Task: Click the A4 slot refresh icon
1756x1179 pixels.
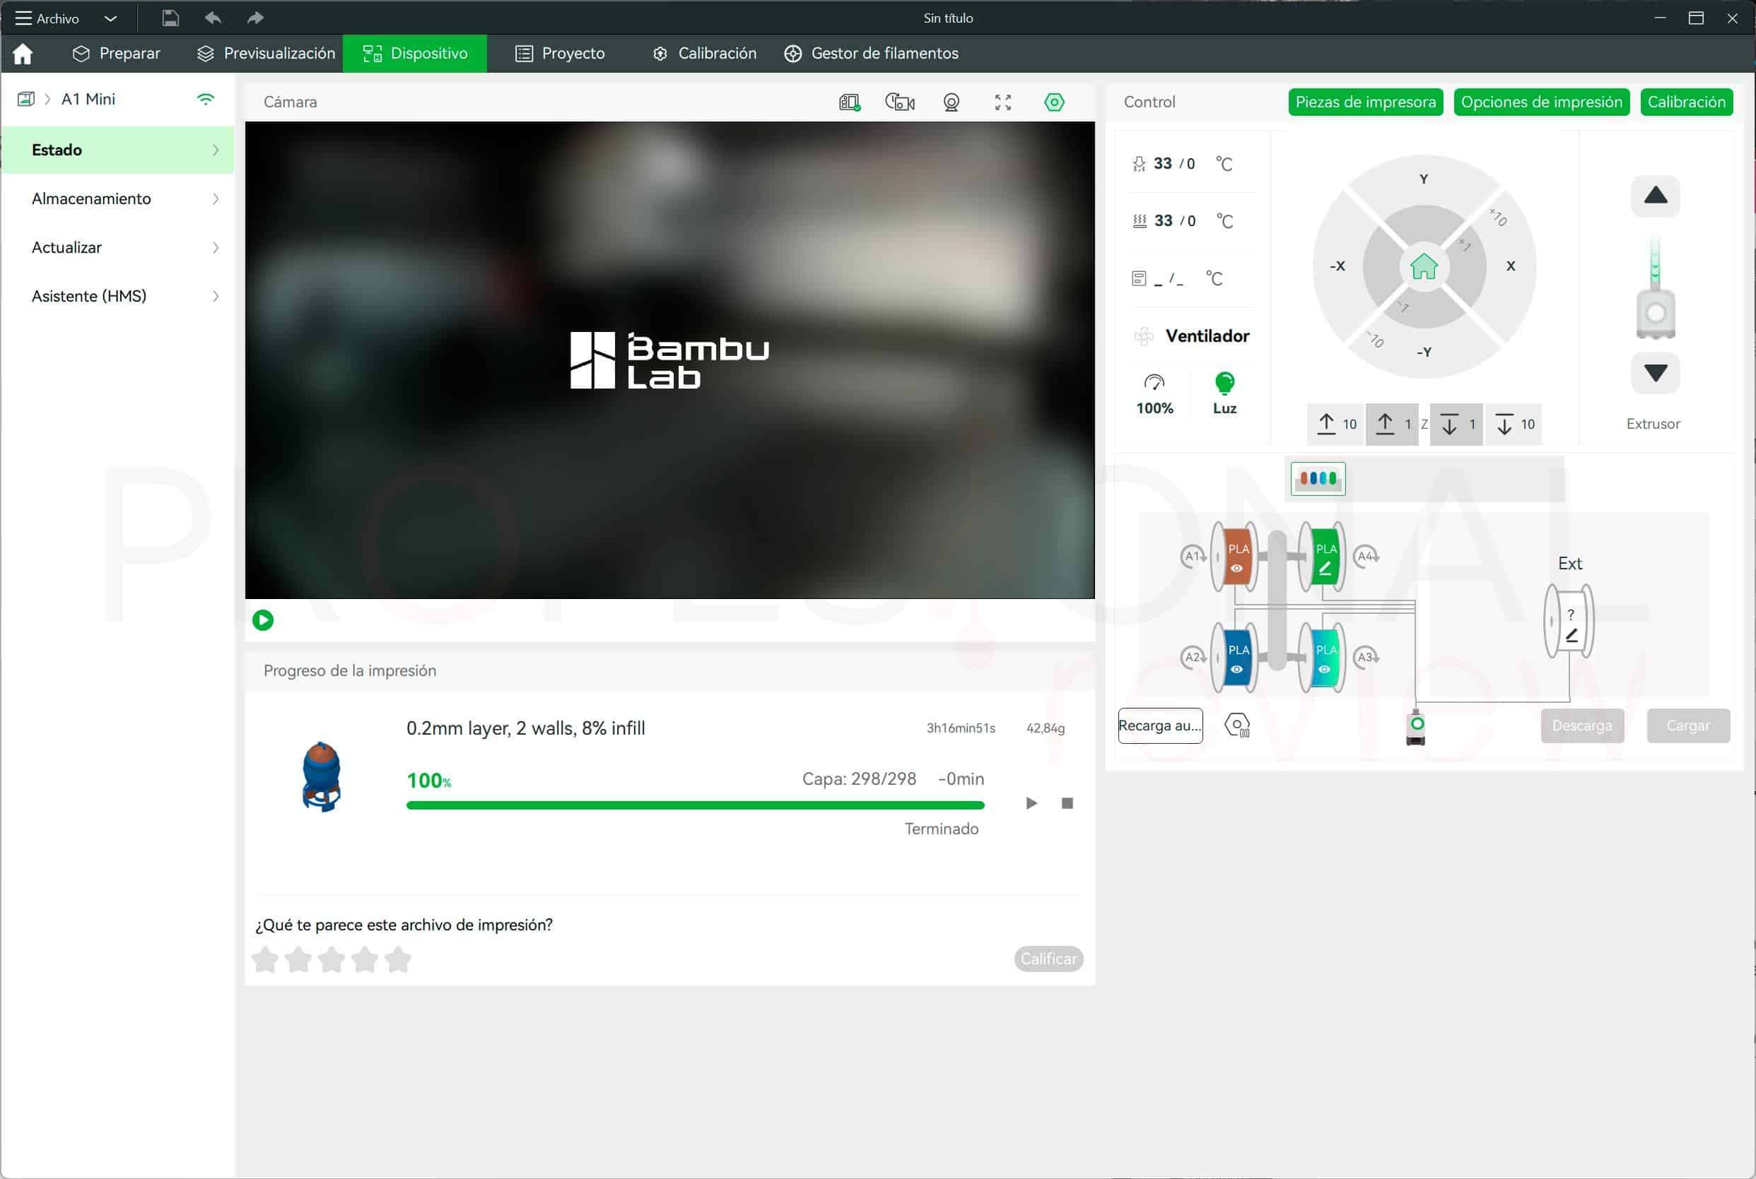Action: (x=1366, y=557)
